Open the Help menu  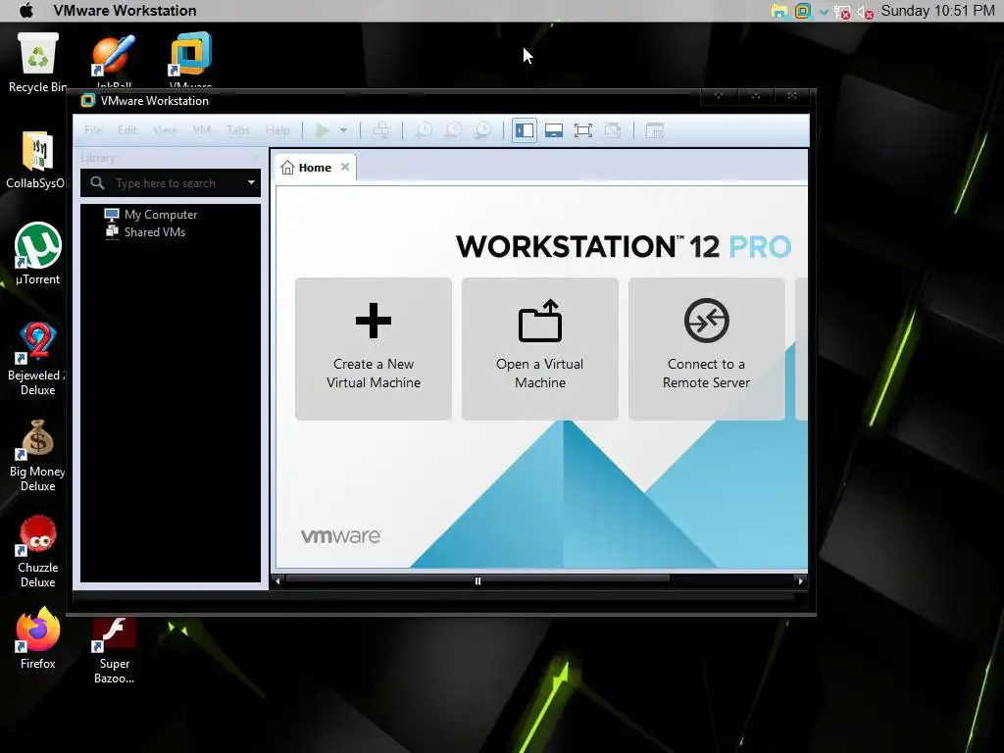pos(277,130)
